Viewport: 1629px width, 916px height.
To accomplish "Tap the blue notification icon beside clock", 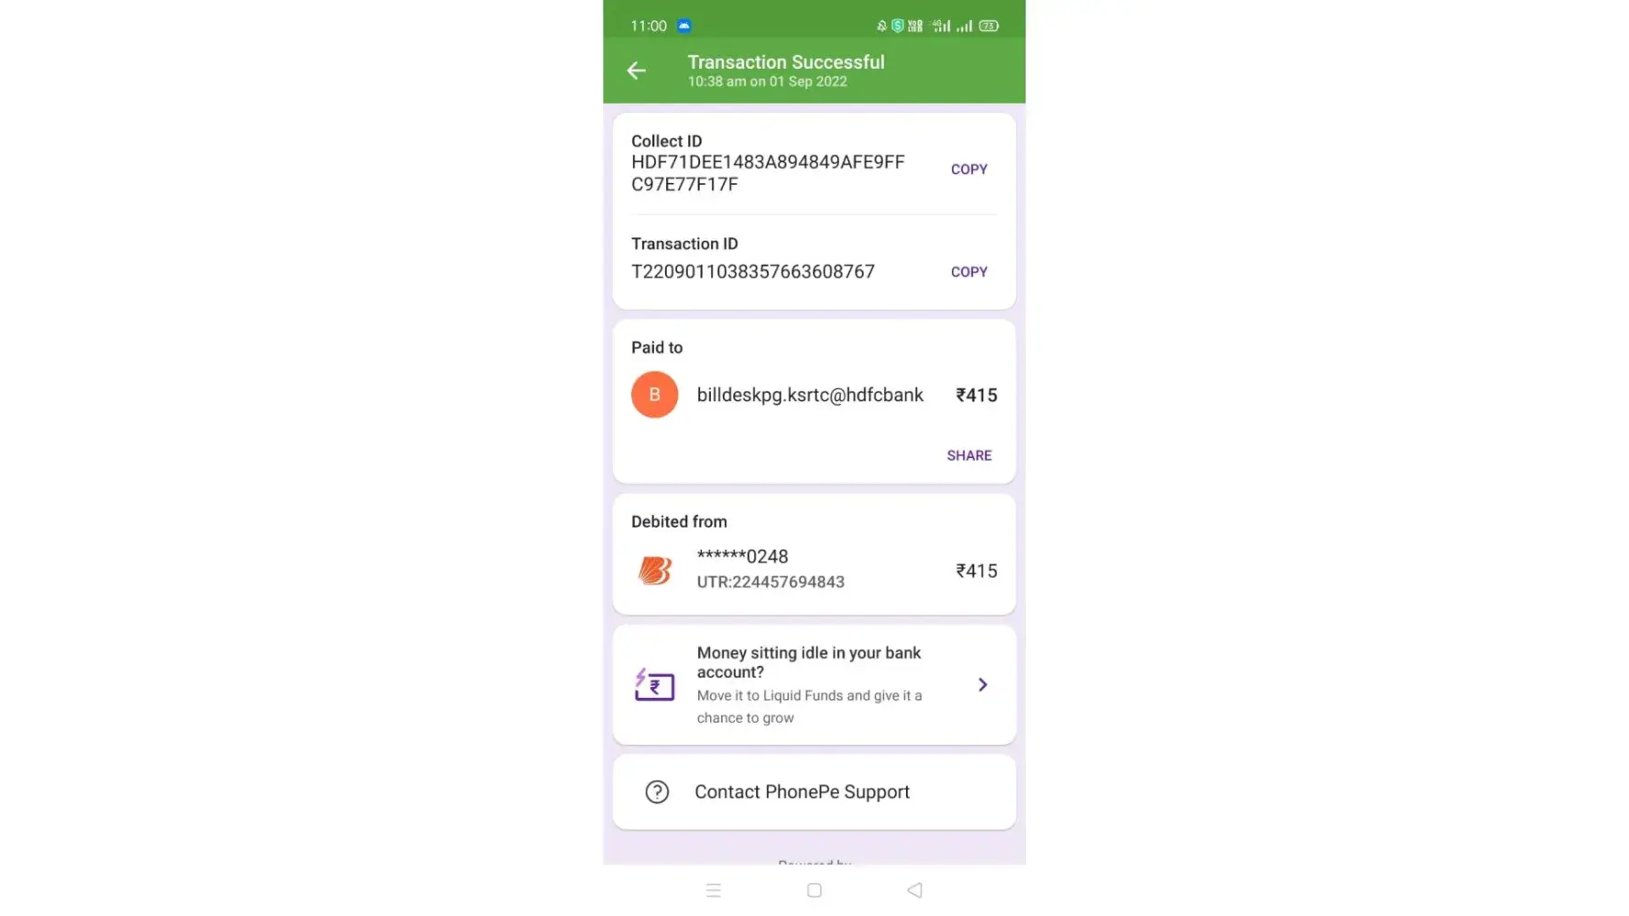I will click(x=683, y=26).
